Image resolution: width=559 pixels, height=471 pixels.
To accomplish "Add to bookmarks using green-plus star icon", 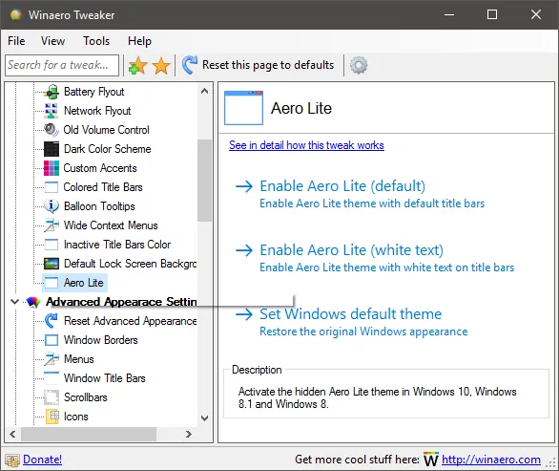I will [x=138, y=65].
